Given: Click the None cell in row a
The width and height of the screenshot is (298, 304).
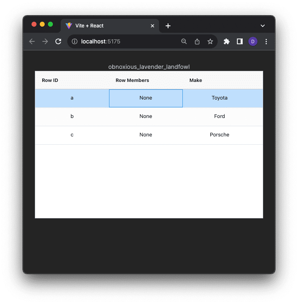Looking at the screenshot, I should coord(146,98).
